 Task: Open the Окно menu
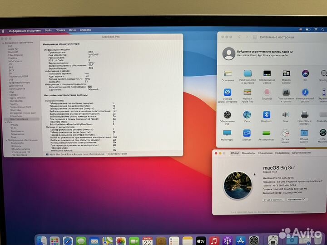[x=72, y=30]
